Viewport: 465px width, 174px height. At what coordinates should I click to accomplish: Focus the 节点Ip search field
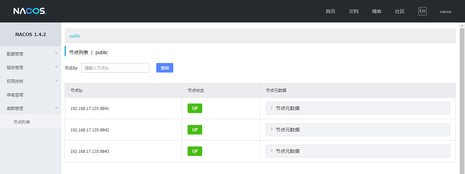115,68
